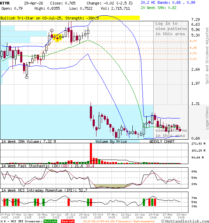Image resolution: width=209 pixels, height=223 pixels.
Task: Click the yellow highlighted Tri-Star candle pattern
Action: [57, 36]
